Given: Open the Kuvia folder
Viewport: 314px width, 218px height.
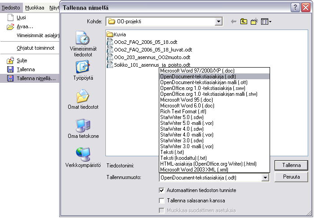Looking at the screenshot, I should (x=116, y=34).
